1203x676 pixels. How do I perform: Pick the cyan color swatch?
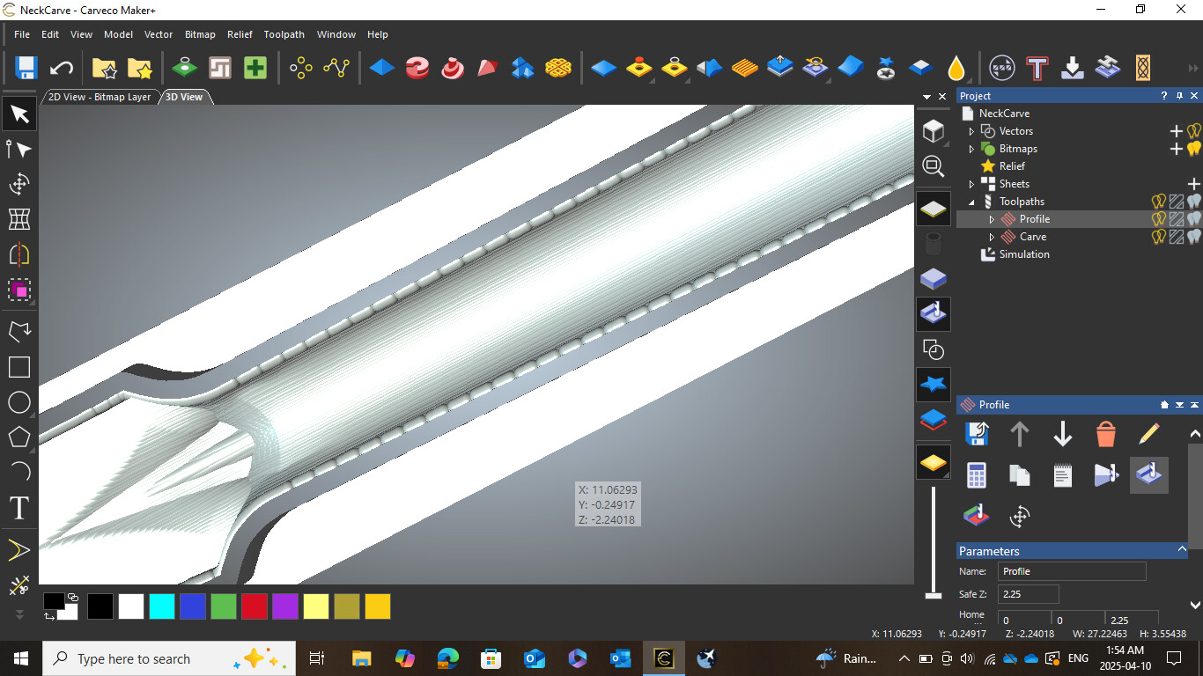pos(162,606)
